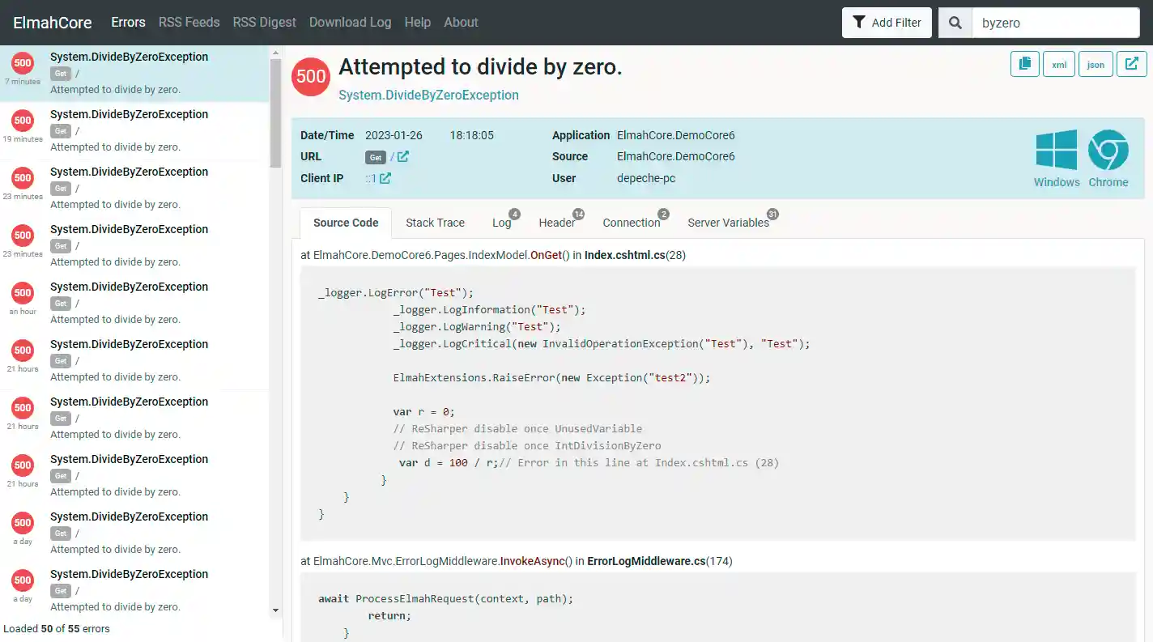Switch to the Source Code tab
This screenshot has height=642, width=1153.
click(346, 223)
